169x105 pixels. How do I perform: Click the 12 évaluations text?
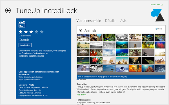click(25, 36)
